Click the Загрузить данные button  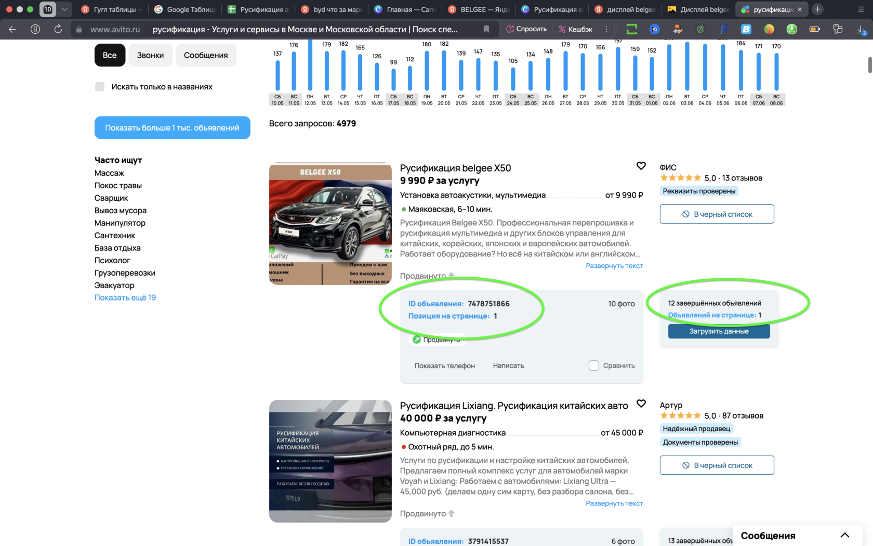[x=719, y=331]
